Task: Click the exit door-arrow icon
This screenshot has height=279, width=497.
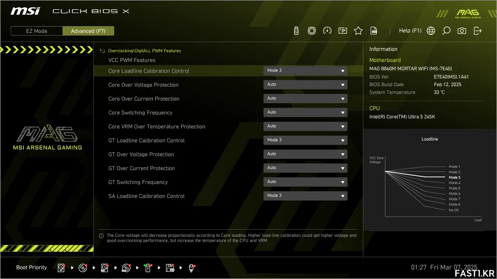Action: pyautogui.click(x=478, y=31)
